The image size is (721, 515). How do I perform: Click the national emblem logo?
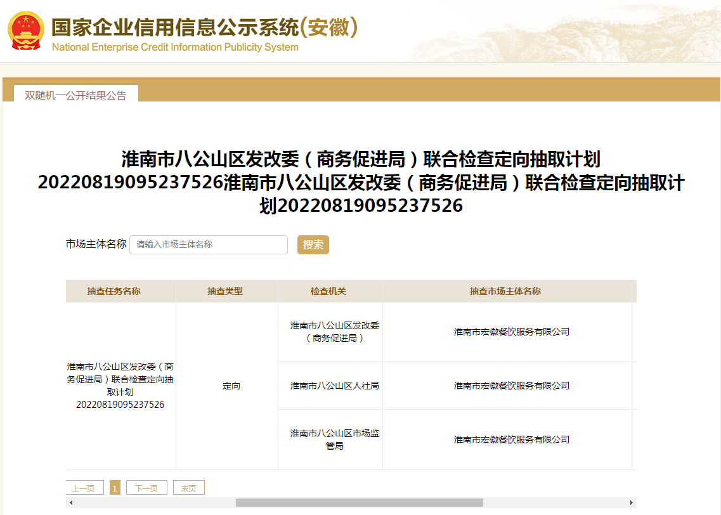click(x=26, y=31)
